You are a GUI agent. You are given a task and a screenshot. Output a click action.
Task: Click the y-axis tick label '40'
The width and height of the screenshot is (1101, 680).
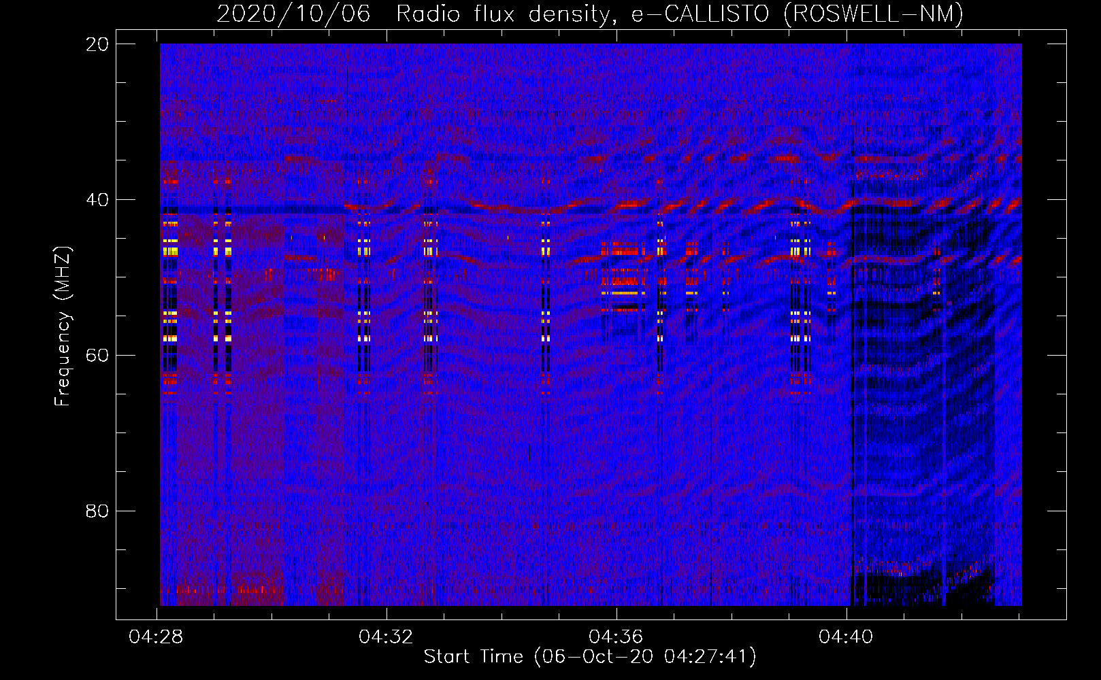point(97,200)
